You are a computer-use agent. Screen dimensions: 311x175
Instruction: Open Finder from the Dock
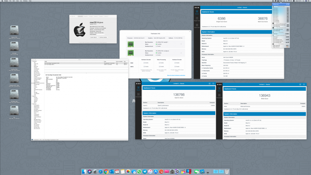tap(84, 172)
